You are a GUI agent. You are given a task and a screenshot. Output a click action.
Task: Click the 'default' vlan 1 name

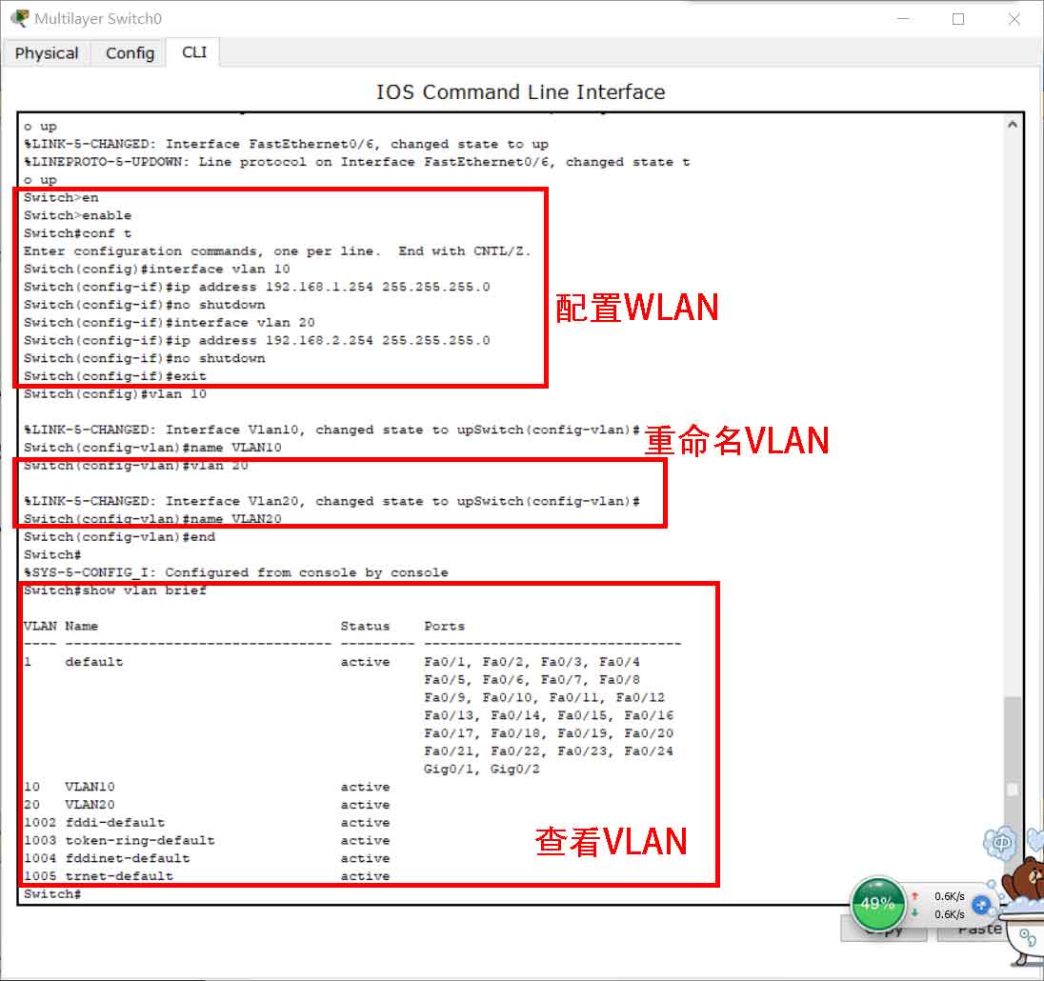(94, 662)
